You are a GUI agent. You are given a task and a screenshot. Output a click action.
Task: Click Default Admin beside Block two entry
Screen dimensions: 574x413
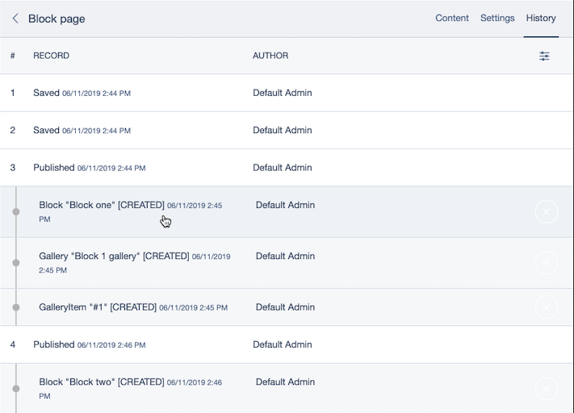[285, 382]
